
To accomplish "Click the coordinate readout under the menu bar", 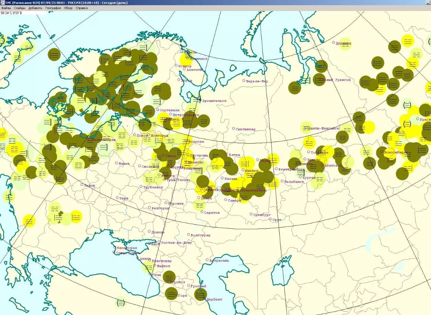I will pos(11,13).
